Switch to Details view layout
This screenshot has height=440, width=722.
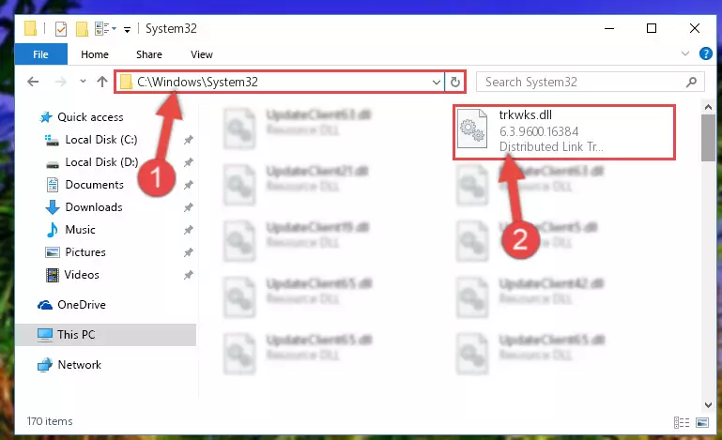point(682,422)
